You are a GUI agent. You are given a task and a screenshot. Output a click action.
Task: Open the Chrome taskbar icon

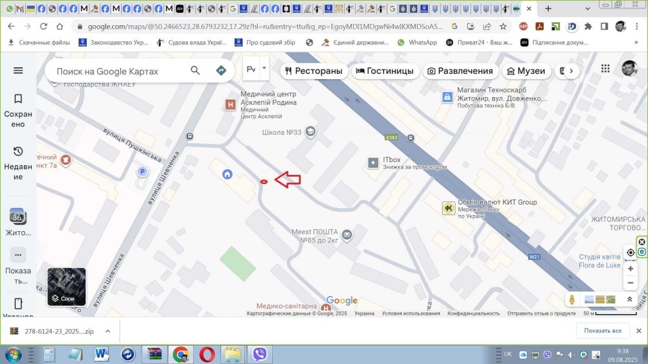tap(181, 354)
